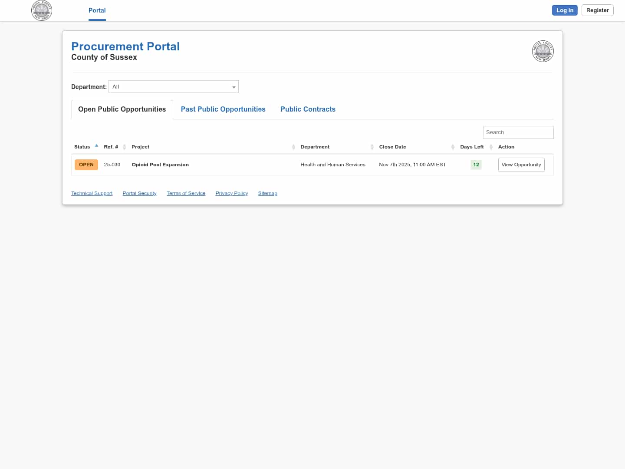Open the Public Contracts tab
Screen dimensions: 625x469
coord(308,109)
